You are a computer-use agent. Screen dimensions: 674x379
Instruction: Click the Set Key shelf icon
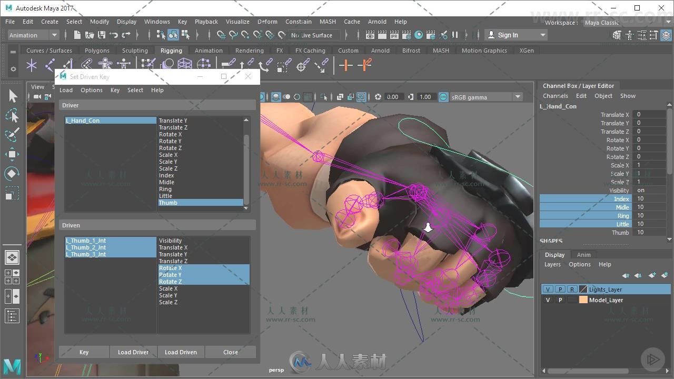click(346, 65)
